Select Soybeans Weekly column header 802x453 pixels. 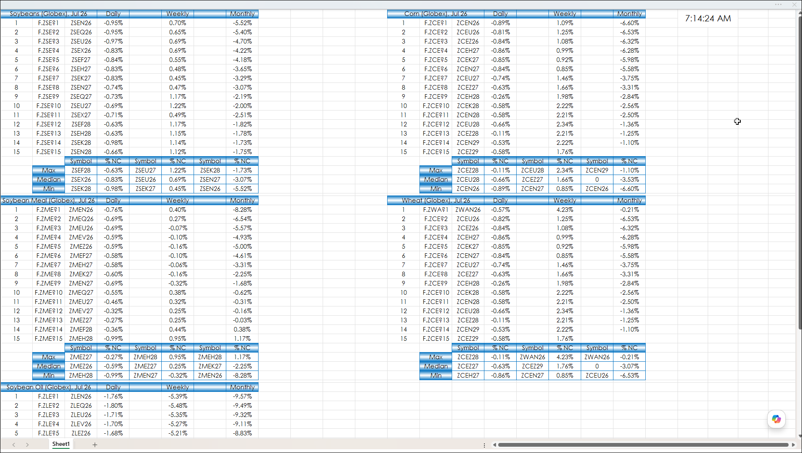click(178, 14)
